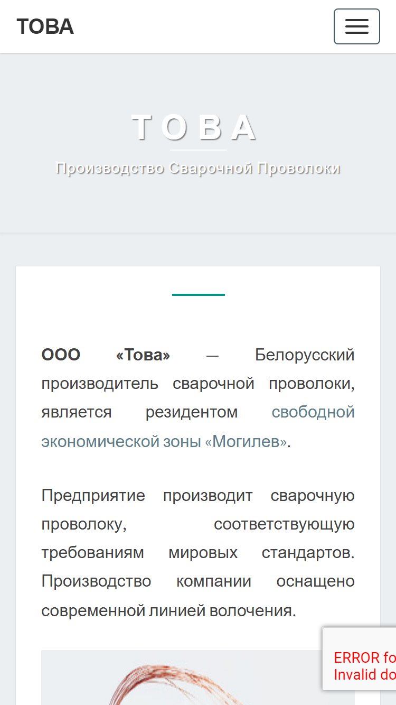Open the hamburger navigation menu
The image size is (396, 705).
pos(357,26)
